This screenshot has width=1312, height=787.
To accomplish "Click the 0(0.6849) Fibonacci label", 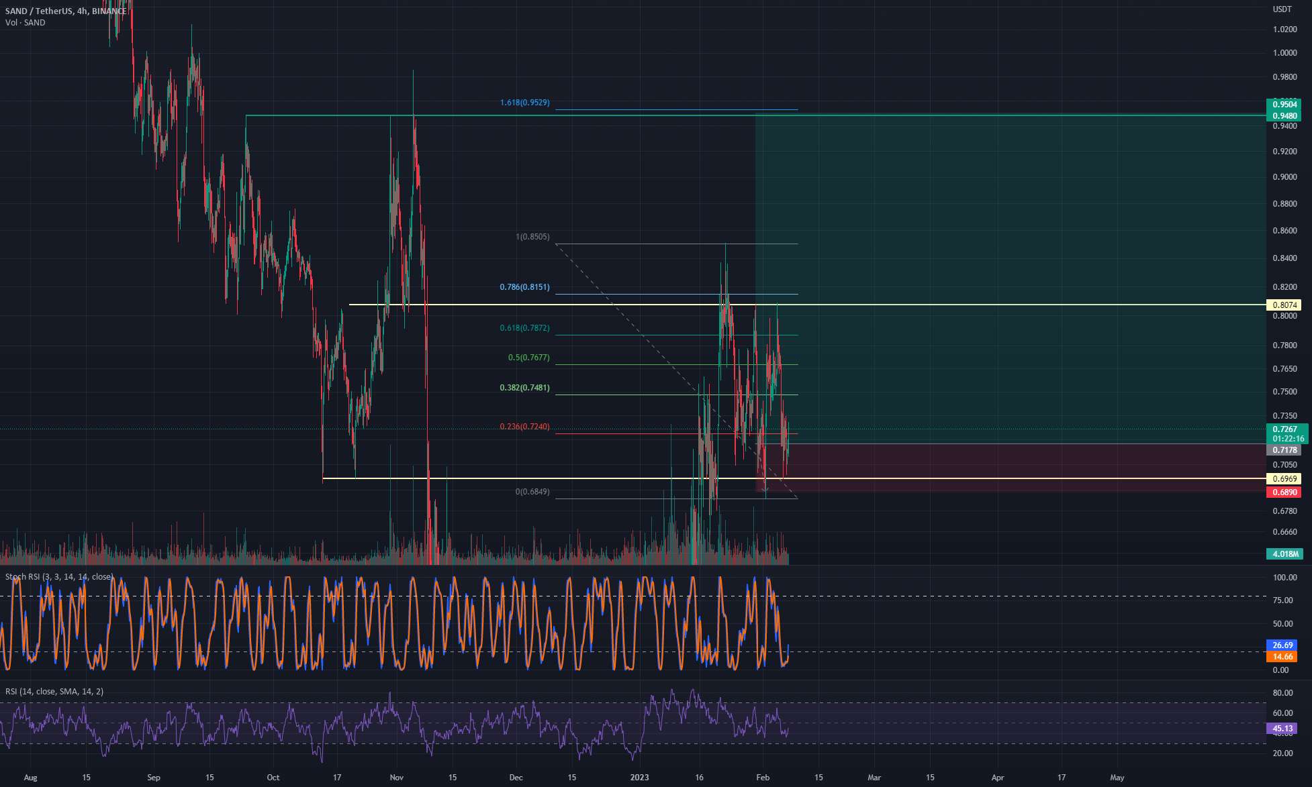I will tap(532, 492).
